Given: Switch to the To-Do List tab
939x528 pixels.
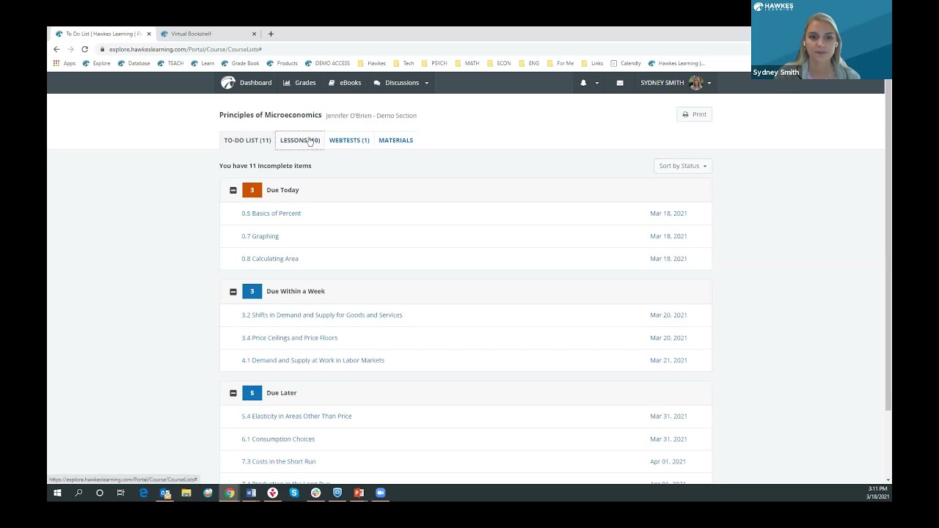Looking at the screenshot, I should 247,140.
